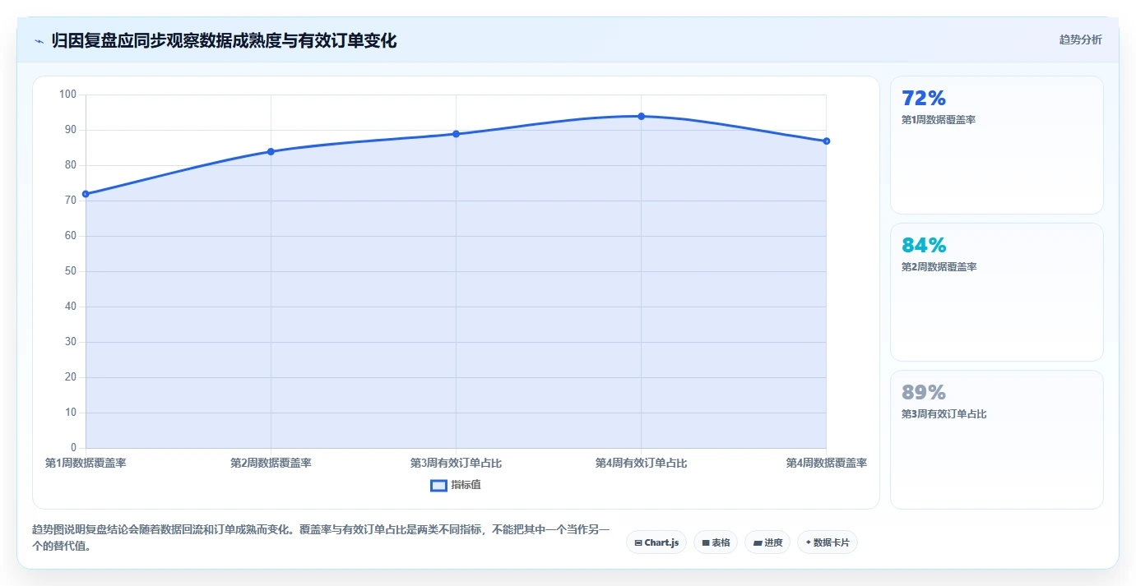Viewport: 1136px width, 586px height.
Task: Click the x-axis label 第1周数据覆盖率
Action: 86,463
